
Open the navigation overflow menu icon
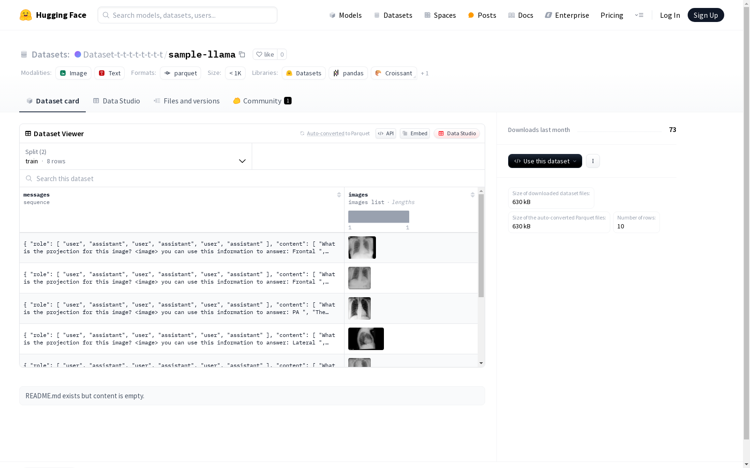(x=639, y=15)
